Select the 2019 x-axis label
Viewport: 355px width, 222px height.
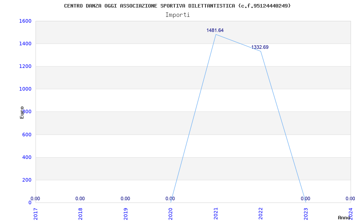pyautogui.click(x=126, y=214)
